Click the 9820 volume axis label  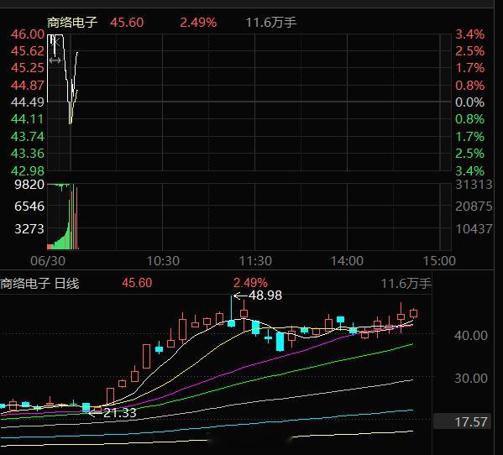tap(29, 185)
